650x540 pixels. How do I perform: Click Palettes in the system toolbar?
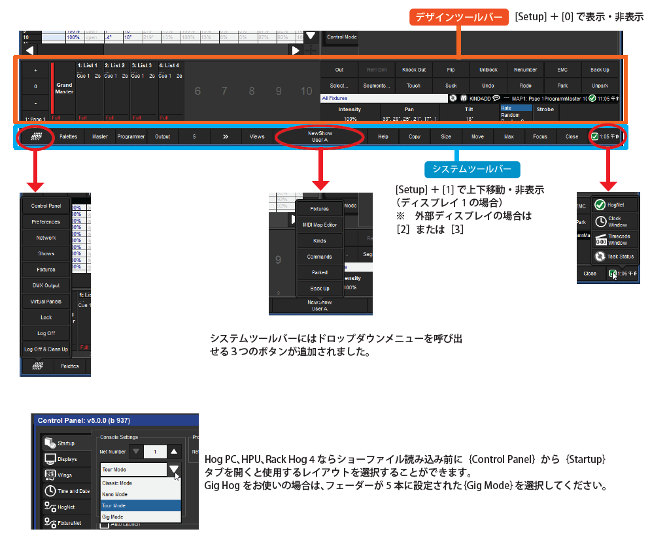point(69,136)
